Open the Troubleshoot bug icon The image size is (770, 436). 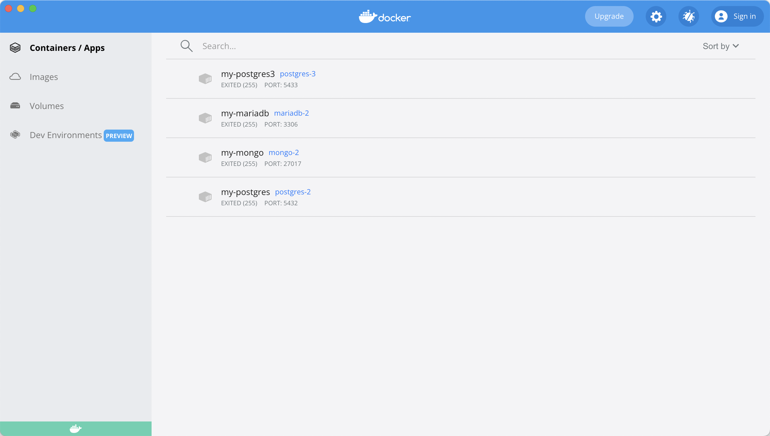point(689,16)
